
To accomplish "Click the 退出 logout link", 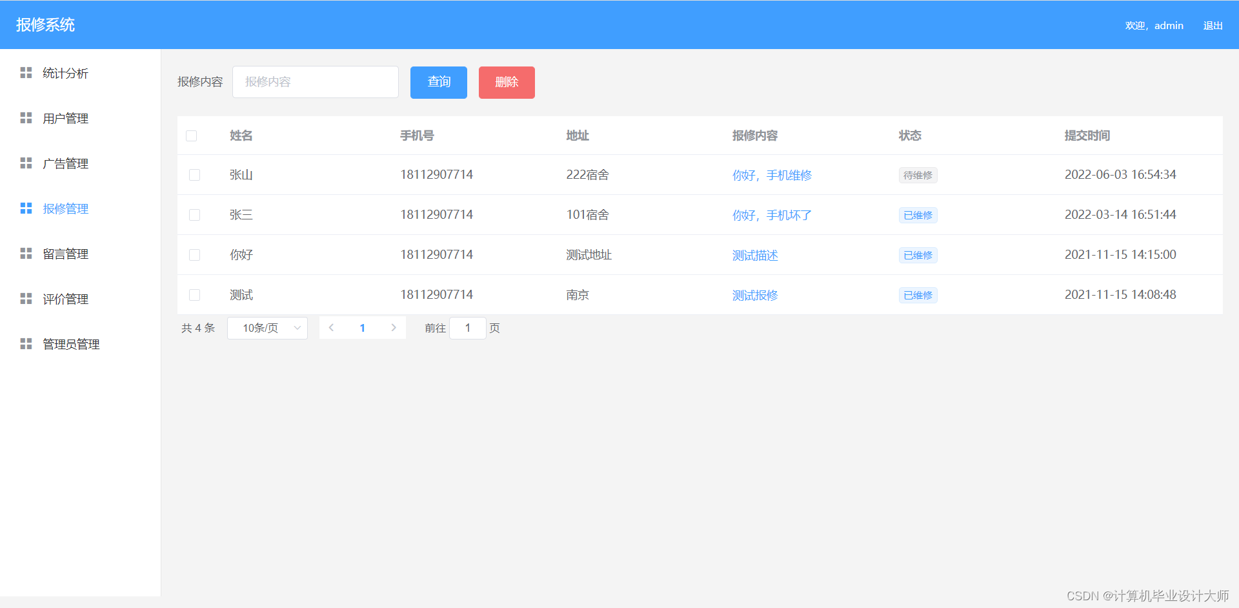I will (1213, 25).
